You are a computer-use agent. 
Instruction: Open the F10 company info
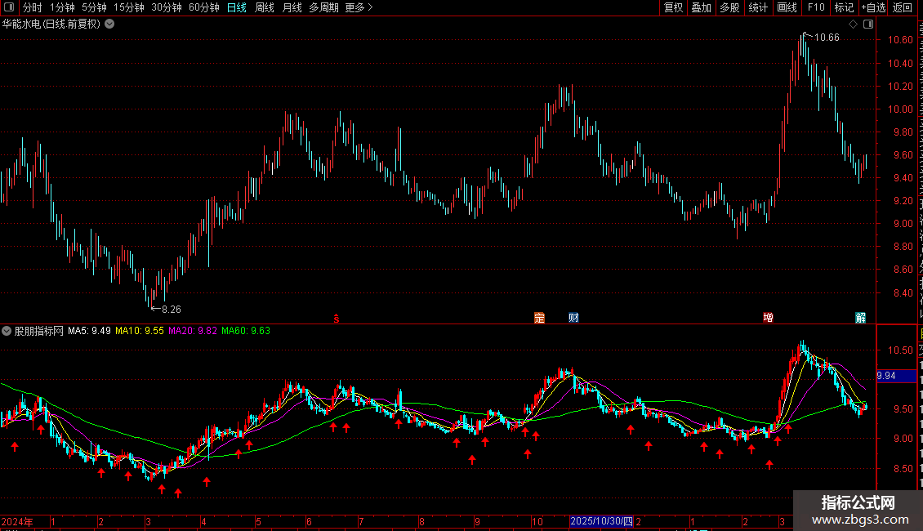(816, 7)
